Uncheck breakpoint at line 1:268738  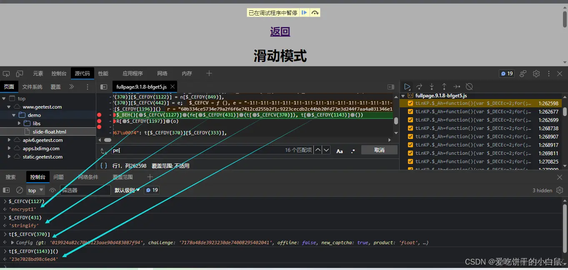pos(410,128)
